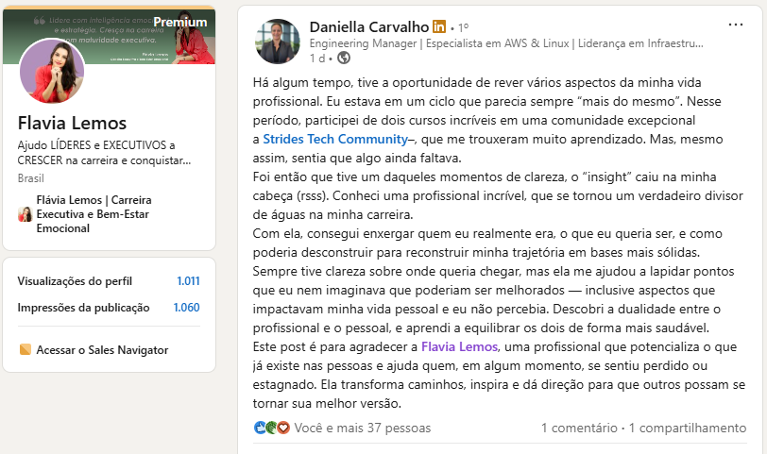Click the reaction icons below the post
The width and height of the screenshot is (767, 454).
pos(271,428)
